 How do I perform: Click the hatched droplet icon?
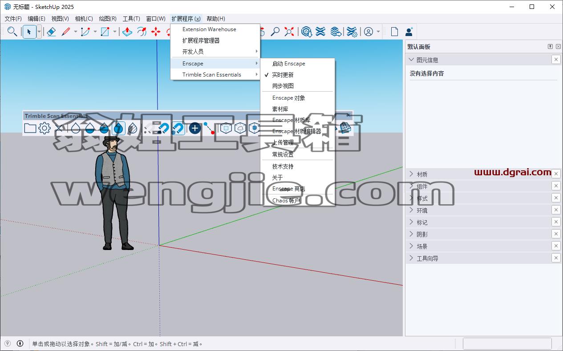click(133, 128)
